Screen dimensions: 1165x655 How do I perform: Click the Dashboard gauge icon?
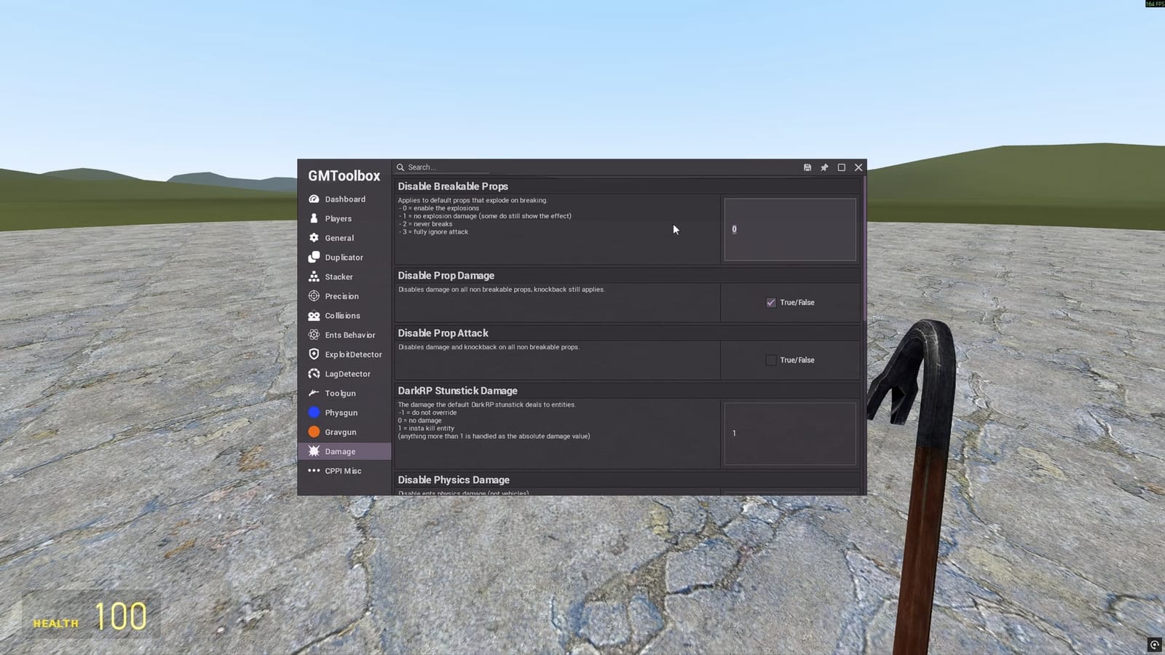(x=314, y=199)
